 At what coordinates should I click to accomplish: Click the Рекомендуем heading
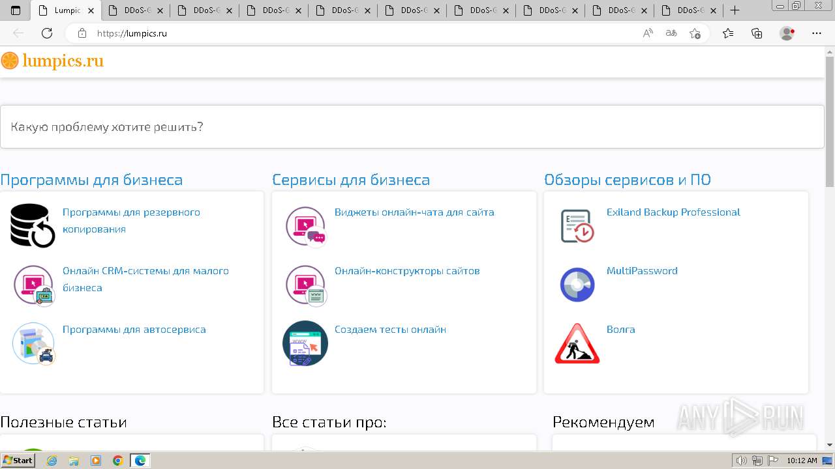603,422
